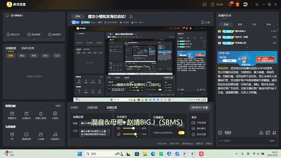The height and width of the screenshot is (158, 281).
Task: Switch to the 小组件 tab
Action: point(74,108)
